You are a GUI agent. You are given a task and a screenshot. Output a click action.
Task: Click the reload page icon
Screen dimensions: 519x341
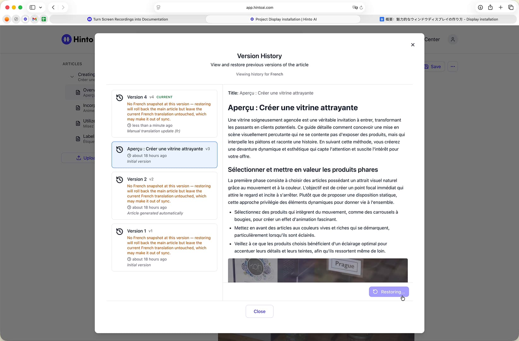tap(361, 8)
